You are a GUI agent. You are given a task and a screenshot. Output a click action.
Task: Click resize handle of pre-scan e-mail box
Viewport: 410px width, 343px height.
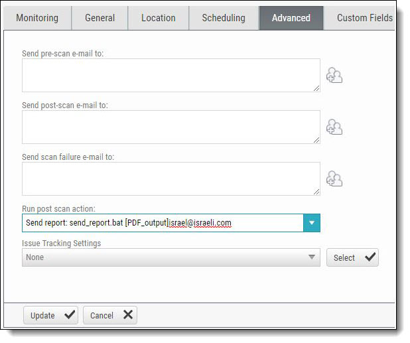[x=316, y=88]
